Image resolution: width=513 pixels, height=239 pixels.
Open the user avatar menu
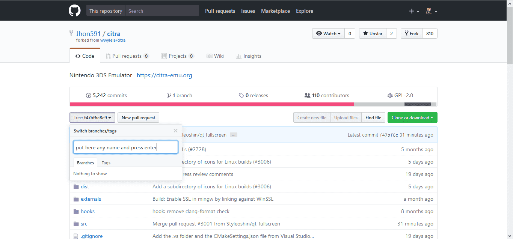[x=432, y=11]
